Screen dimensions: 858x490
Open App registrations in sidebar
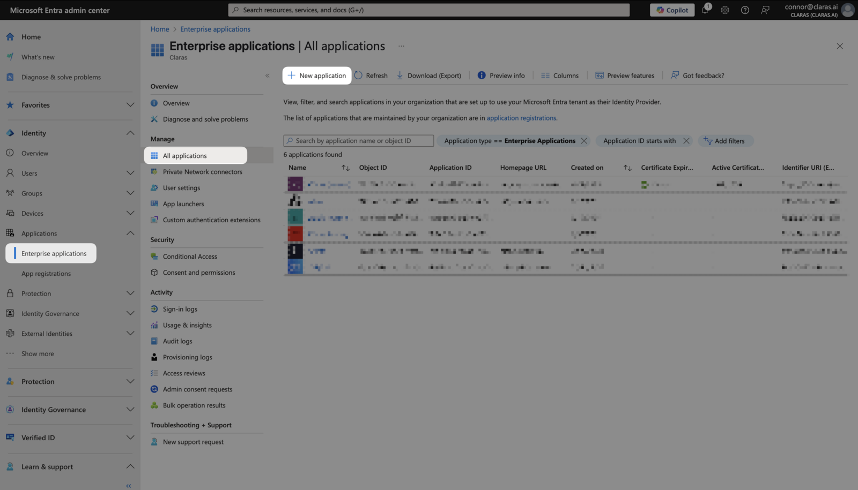(46, 274)
